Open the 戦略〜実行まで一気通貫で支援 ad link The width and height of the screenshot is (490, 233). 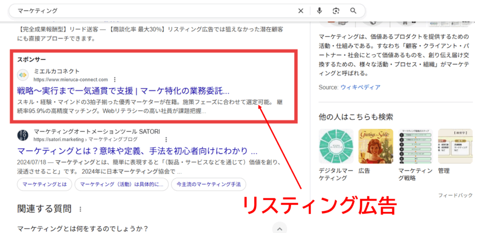(123, 91)
